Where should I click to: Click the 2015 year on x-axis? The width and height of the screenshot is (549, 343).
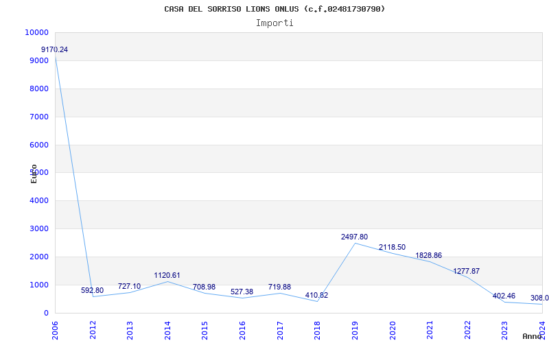pos(205,330)
